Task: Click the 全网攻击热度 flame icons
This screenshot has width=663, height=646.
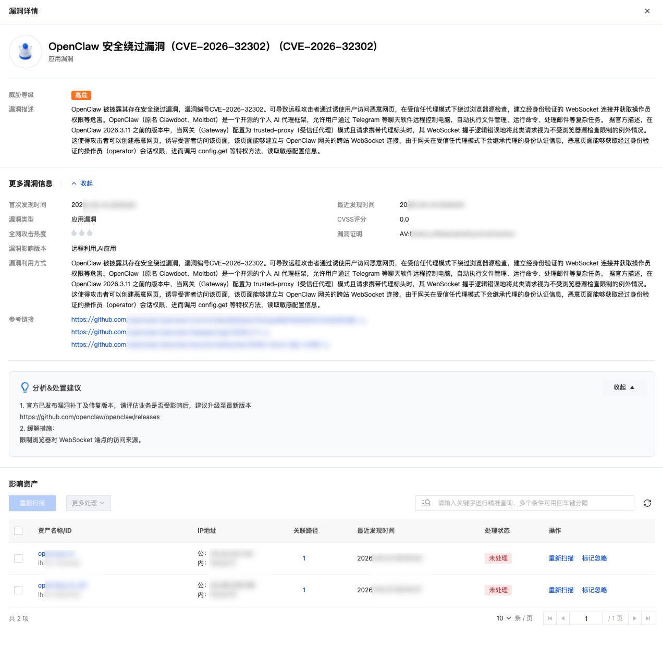Action: pos(82,233)
